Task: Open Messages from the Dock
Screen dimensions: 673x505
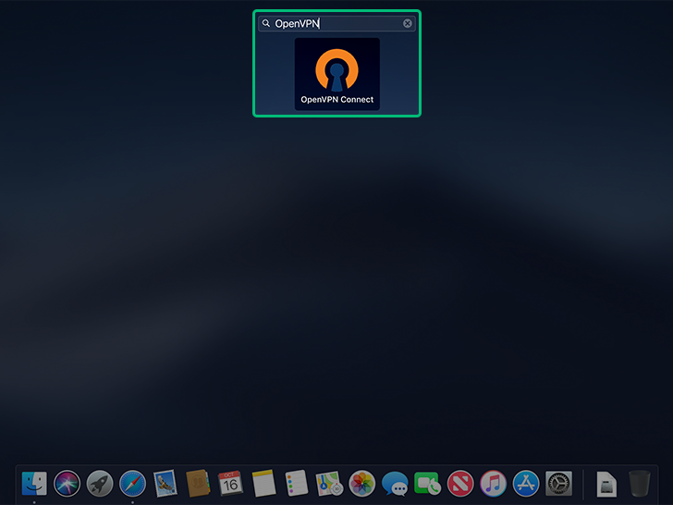Action: click(395, 484)
